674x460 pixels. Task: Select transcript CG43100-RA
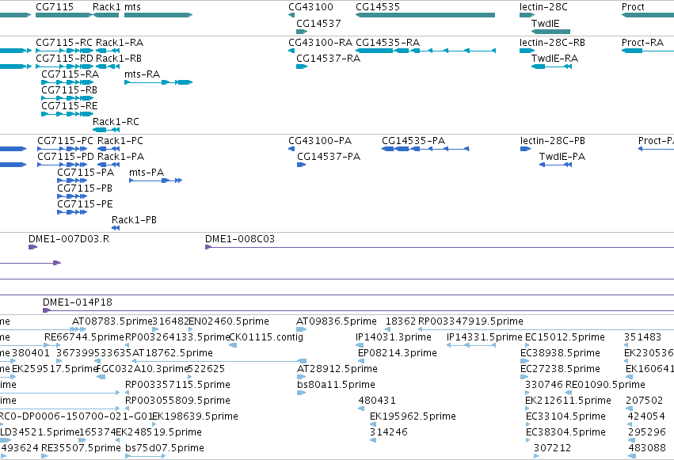click(320, 43)
